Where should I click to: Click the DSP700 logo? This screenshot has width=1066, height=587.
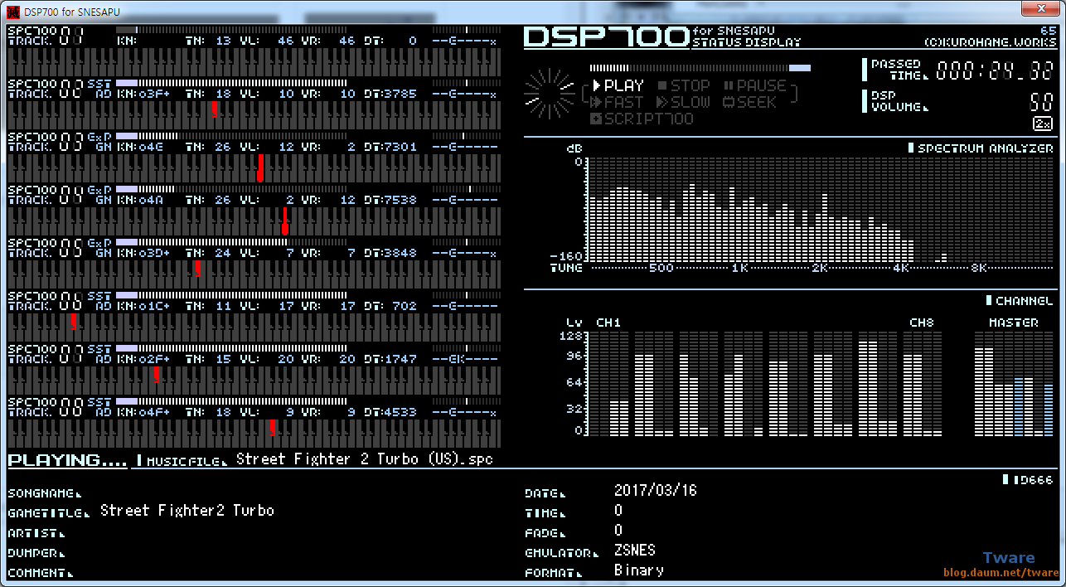coord(607,36)
